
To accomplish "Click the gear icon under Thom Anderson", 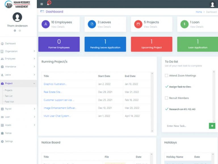I will 15,30.
